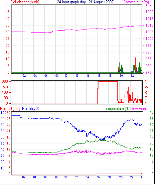Click the 50 windspeed axis value

pos(7,5)
